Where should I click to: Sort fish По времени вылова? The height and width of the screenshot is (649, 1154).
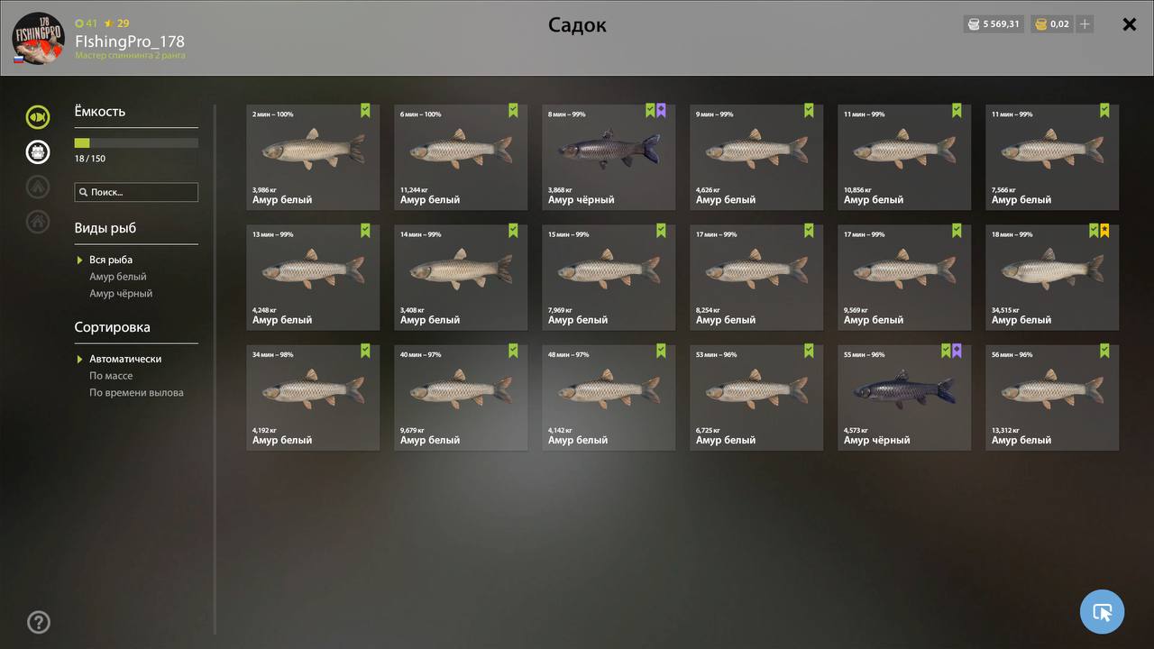click(x=136, y=393)
